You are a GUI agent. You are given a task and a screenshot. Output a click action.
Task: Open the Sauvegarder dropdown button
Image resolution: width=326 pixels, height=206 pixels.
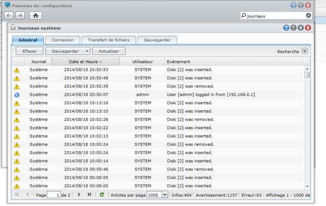pyautogui.click(x=67, y=51)
